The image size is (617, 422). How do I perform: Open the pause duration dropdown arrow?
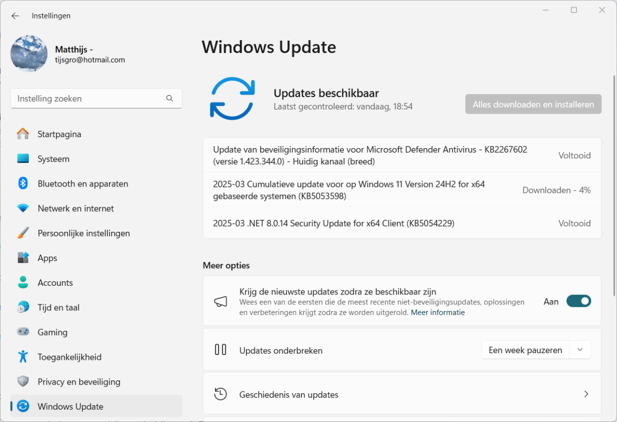click(x=580, y=350)
